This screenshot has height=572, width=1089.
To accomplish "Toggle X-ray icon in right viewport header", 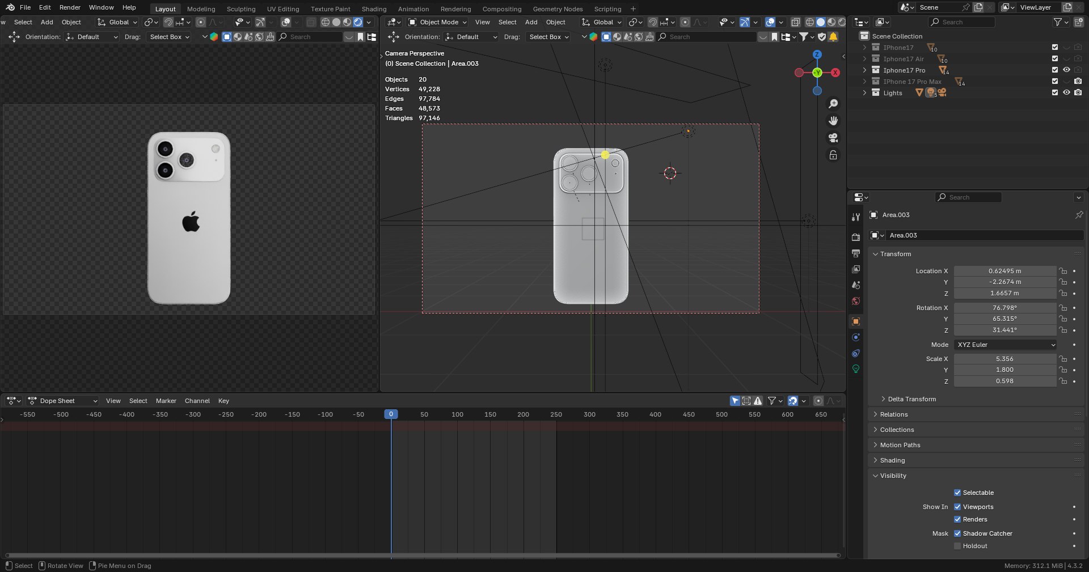I will (x=796, y=22).
